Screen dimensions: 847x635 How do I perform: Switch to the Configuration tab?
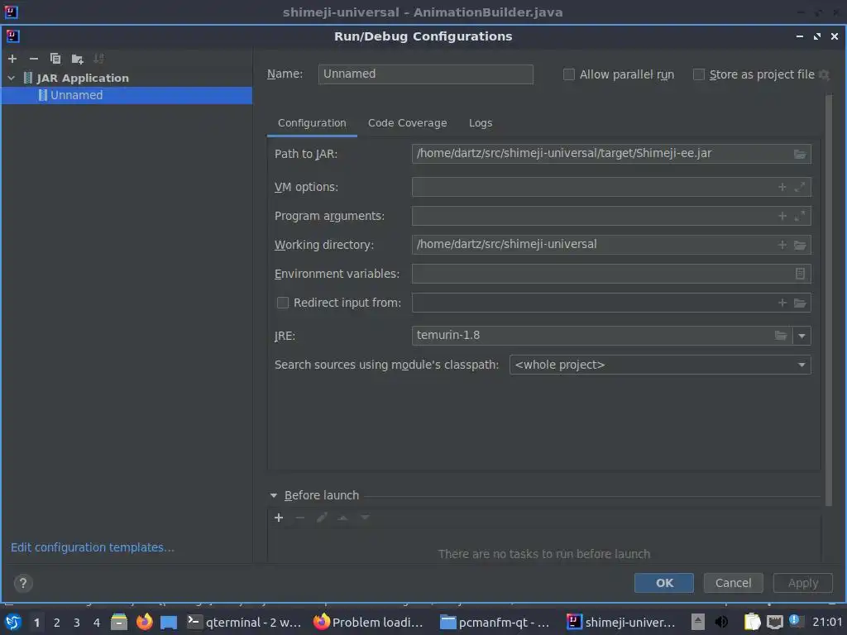[312, 123]
